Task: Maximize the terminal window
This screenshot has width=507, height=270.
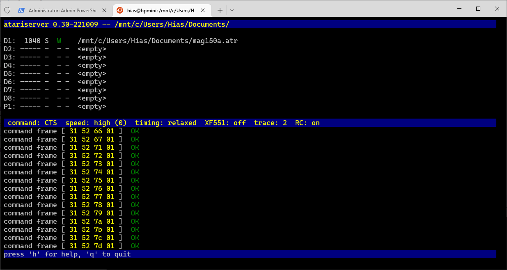Action: (x=478, y=9)
